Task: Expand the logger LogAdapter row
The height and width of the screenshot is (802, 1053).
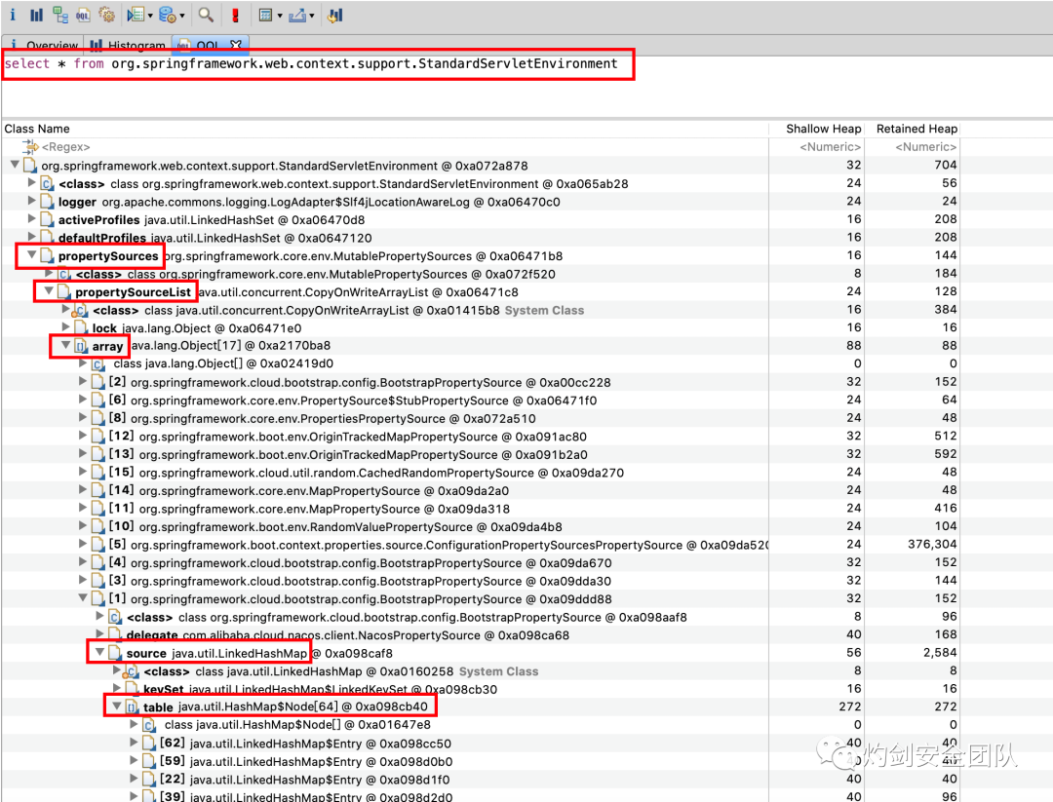Action: pos(31,201)
